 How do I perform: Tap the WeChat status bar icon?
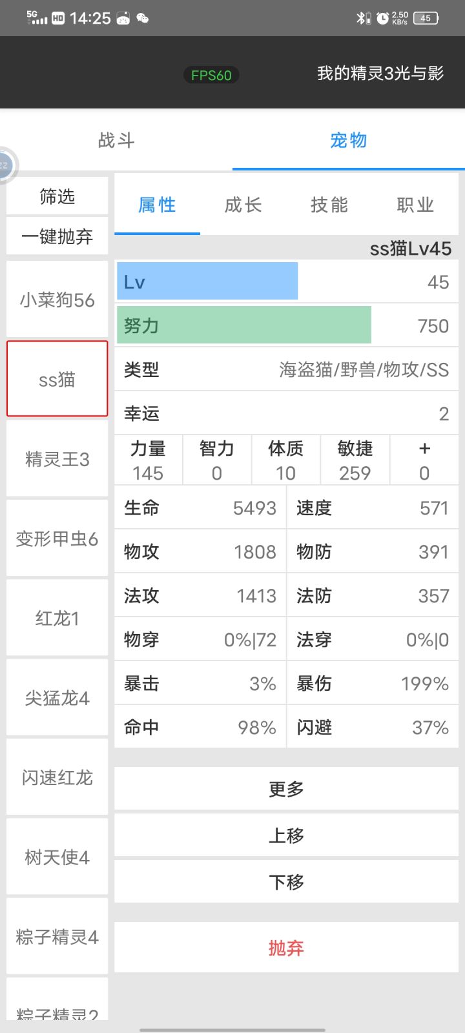pyautogui.click(x=143, y=18)
